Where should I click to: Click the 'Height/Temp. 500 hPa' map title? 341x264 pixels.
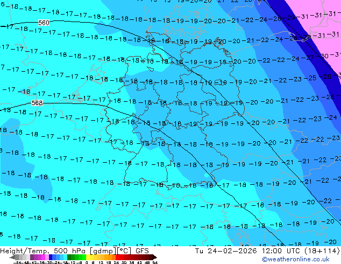44,251
